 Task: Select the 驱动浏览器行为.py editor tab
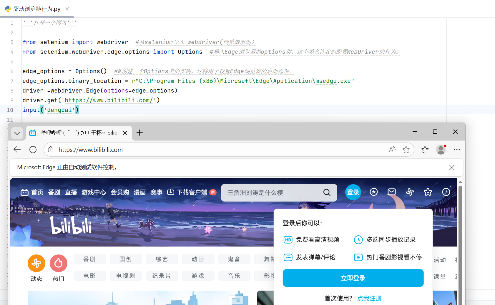click(x=37, y=9)
